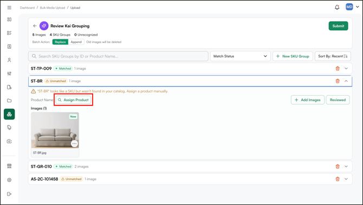Click New SKU Group button
Screen dimensions: 363x205
293,56
